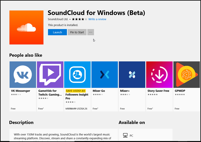The height and width of the screenshot is (142, 201).
Task: Select the Mixer Go title text
Action: coord(99,91)
